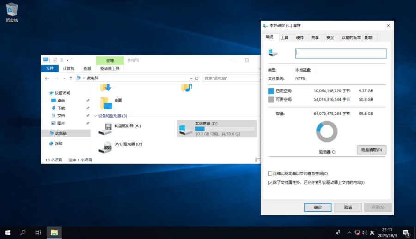Screen dimensions: 416x239
Task: Click breadcrumb chevron before 此电脑
Action: coord(84,78)
